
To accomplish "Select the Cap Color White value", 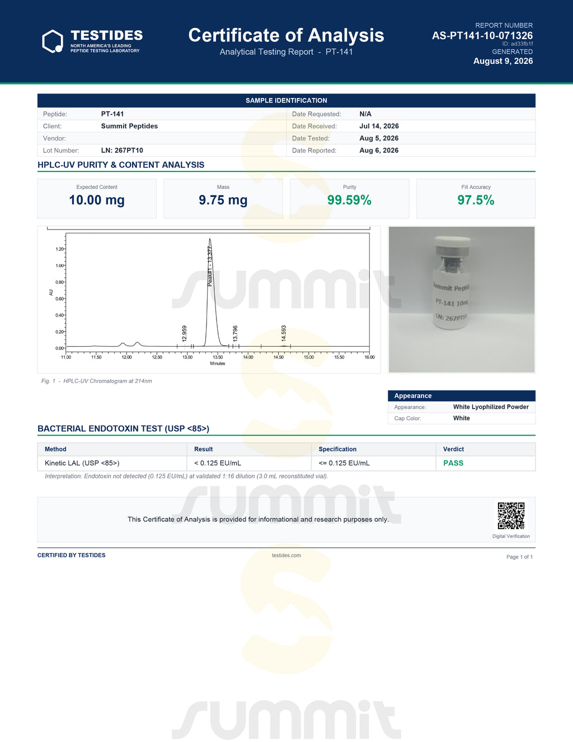I will [462, 418].
